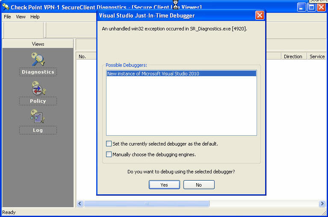Open the File menu

7,17
